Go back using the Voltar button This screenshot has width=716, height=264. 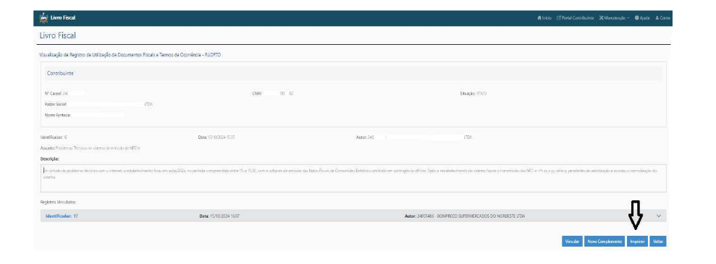coord(658,241)
